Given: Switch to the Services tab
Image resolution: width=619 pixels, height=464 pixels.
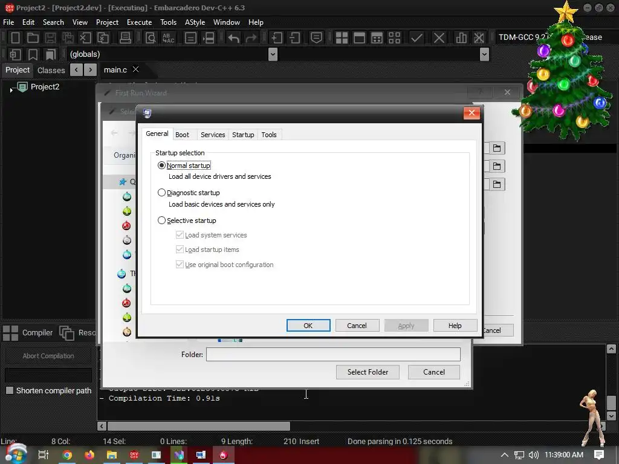Looking at the screenshot, I should [x=213, y=135].
